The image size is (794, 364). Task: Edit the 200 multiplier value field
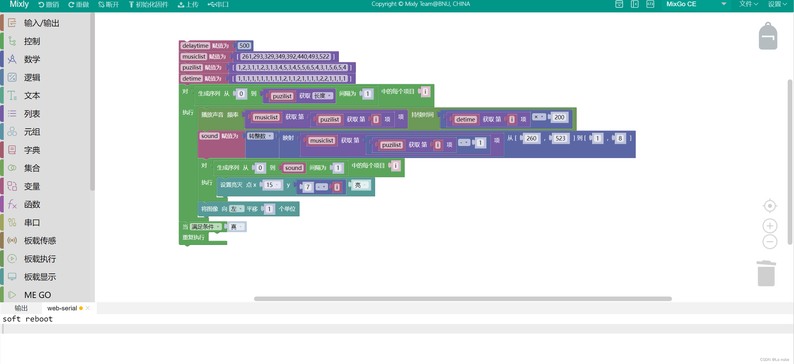tap(559, 117)
